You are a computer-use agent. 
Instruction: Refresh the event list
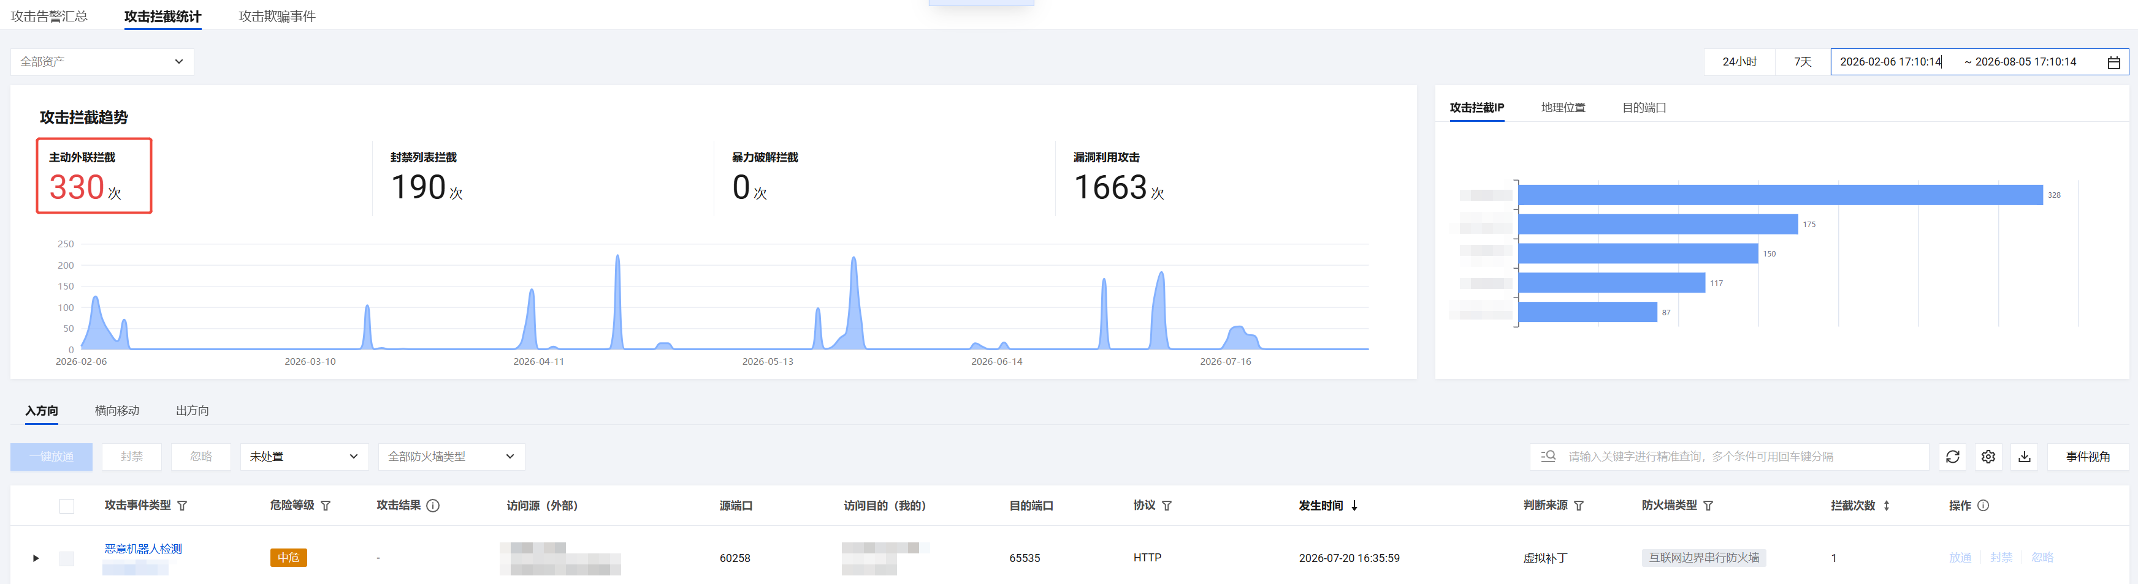(1952, 457)
